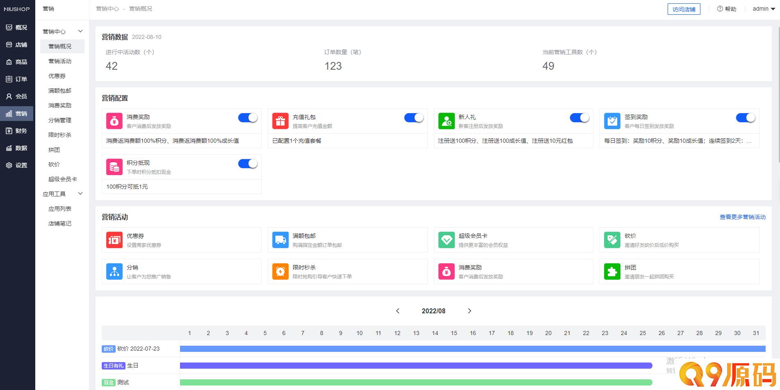Open the 分销 blue network icon

click(x=114, y=271)
